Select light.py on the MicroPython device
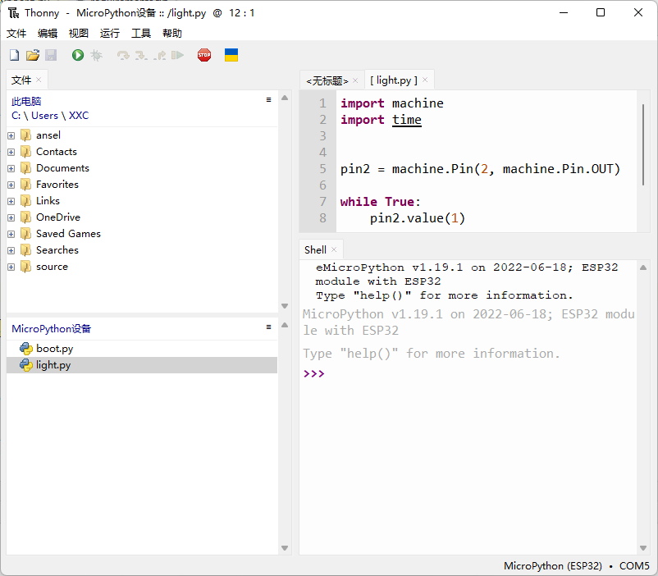 (x=142, y=365)
